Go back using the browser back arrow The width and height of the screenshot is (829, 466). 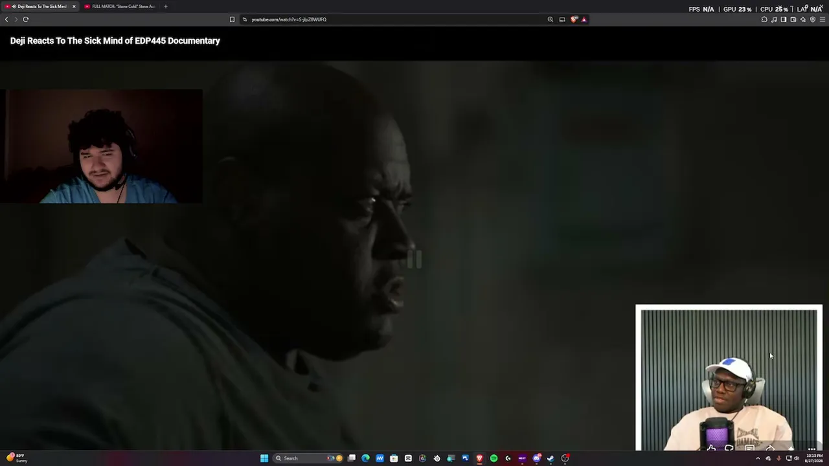tap(6, 19)
